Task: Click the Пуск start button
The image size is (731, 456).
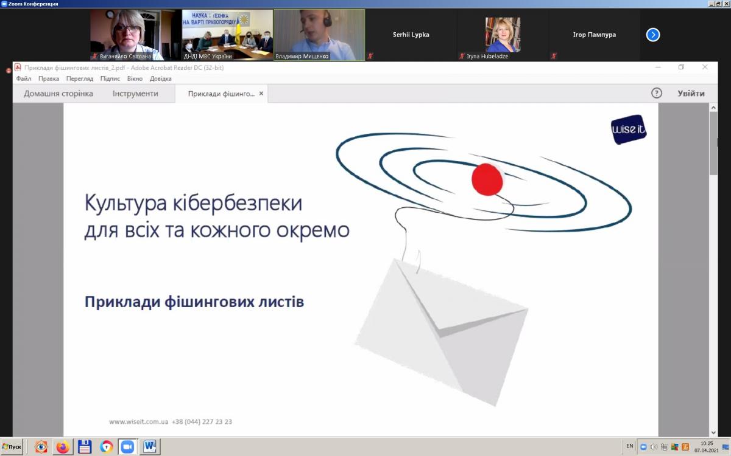Action: coord(12,447)
